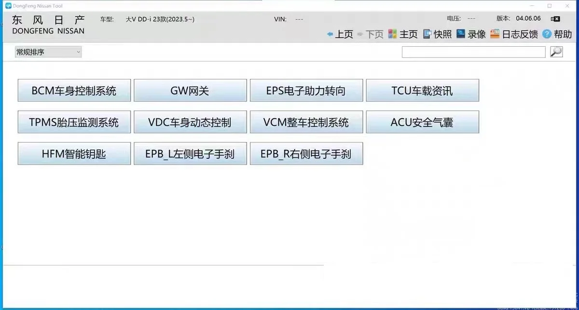Open 帮助 help
This screenshot has width=579, height=310.
(x=563, y=34)
